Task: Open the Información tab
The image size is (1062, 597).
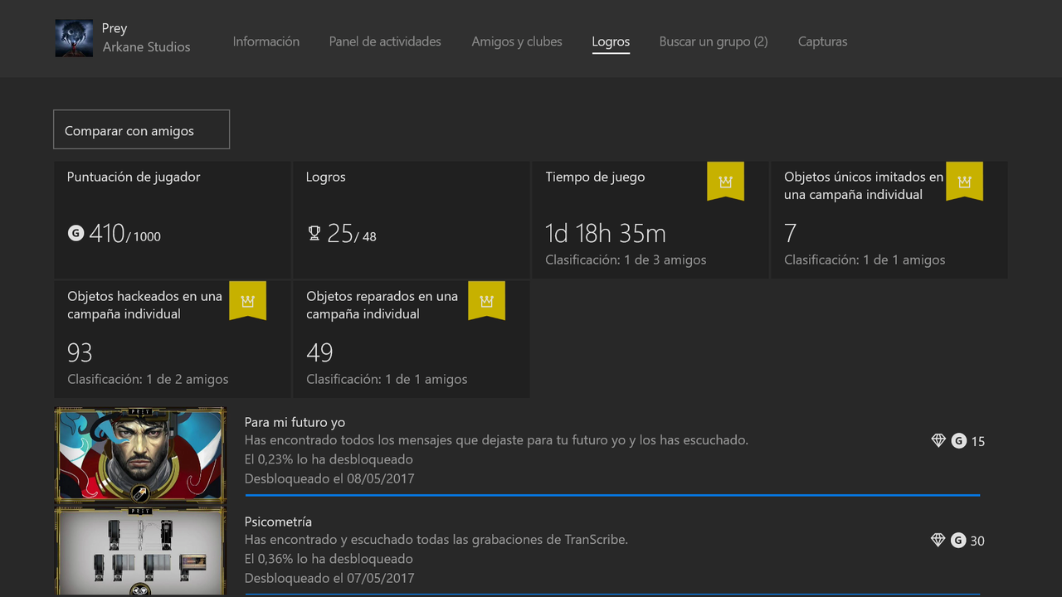Action: (x=266, y=41)
